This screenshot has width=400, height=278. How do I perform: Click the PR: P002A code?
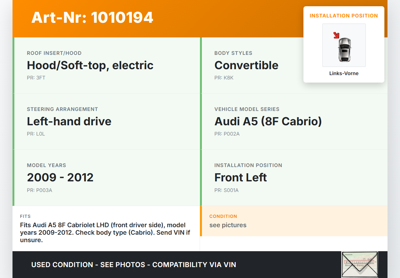click(227, 134)
